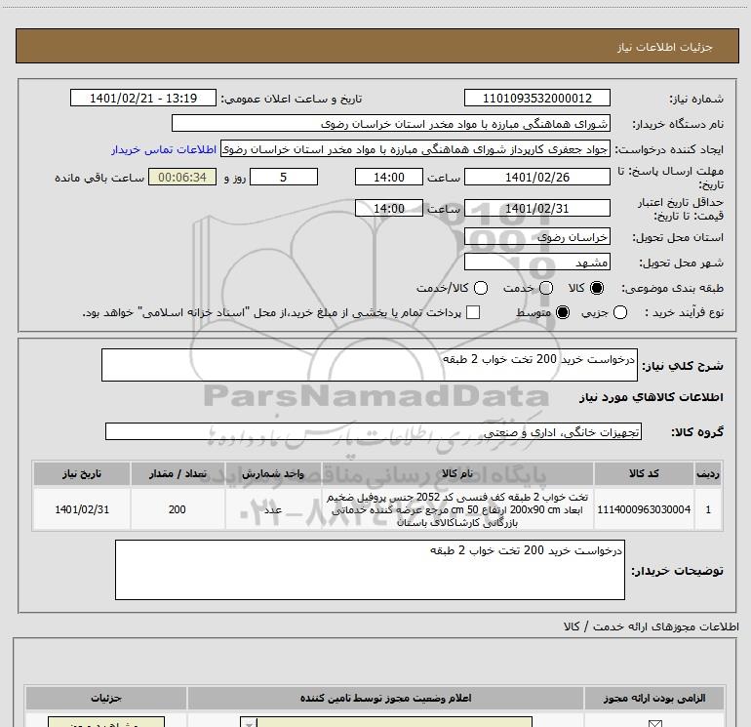Open the اطلاعات تماس خریدار link
The image size is (751, 727).
tap(164, 149)
